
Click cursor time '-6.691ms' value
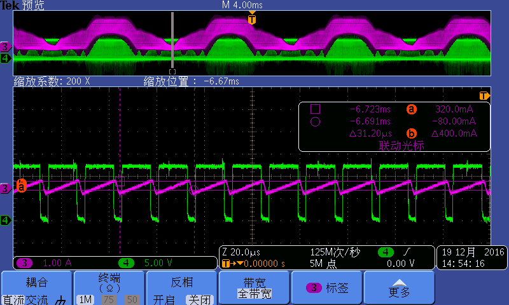point(370,121)
